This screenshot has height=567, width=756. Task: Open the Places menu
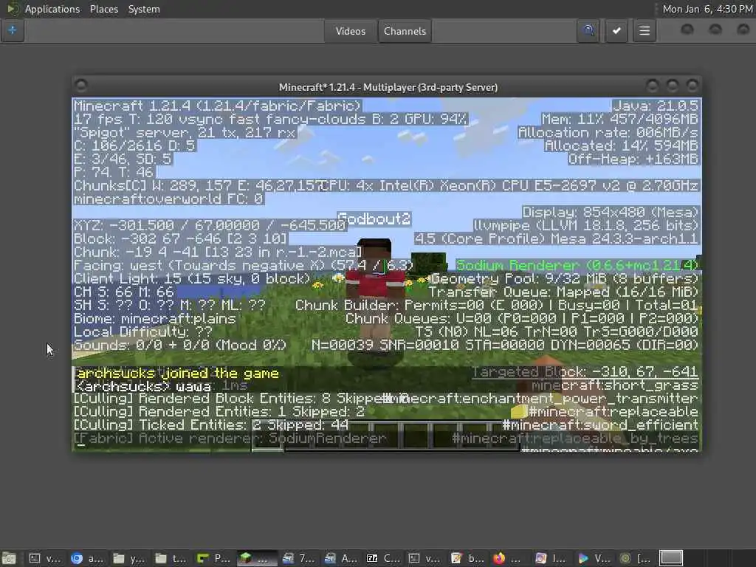[103, 9]
